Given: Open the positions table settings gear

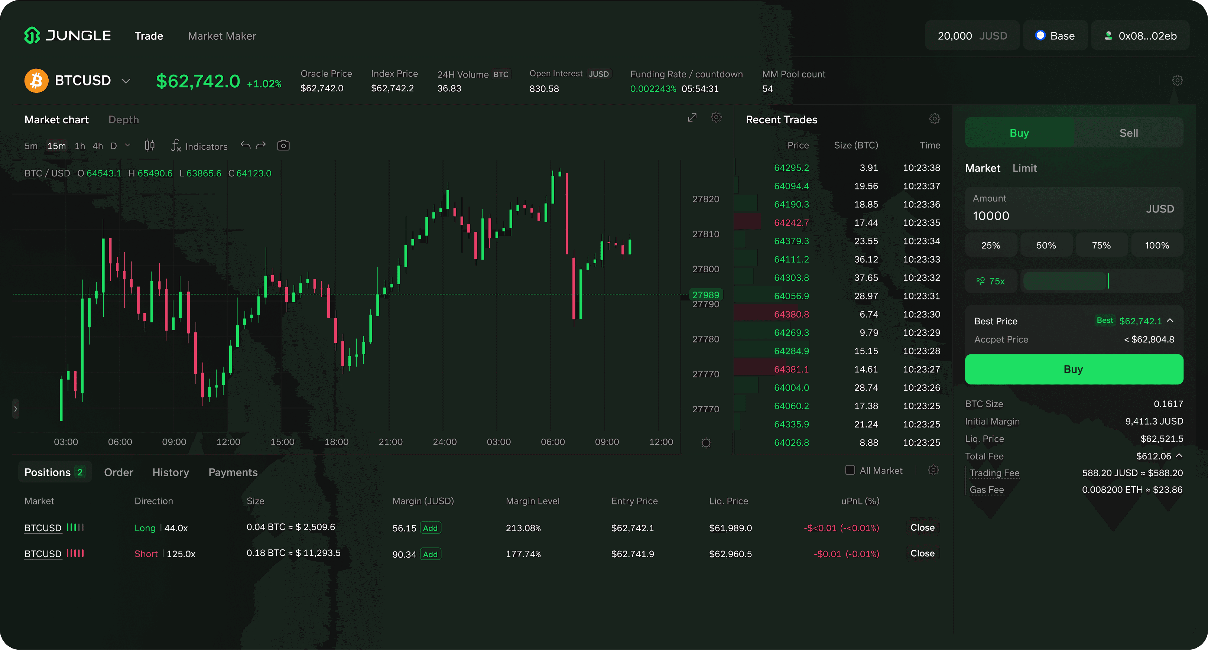Looking at the screenshot, I should (933, 470).
